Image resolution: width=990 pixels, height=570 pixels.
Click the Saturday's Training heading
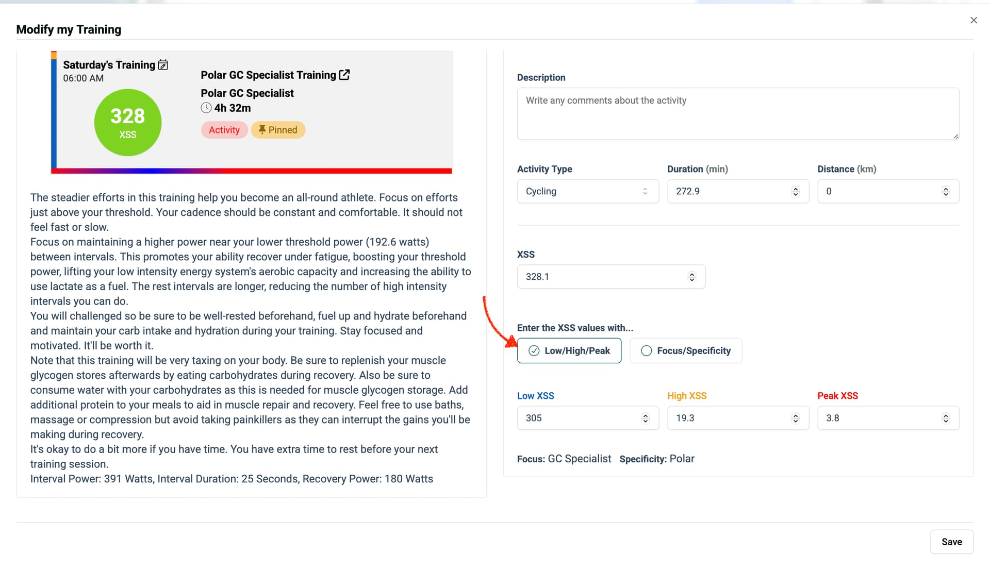pos(109,65)
